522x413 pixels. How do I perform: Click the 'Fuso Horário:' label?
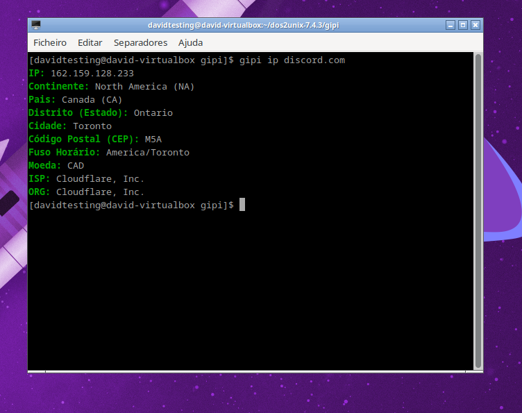coord(65,153)
